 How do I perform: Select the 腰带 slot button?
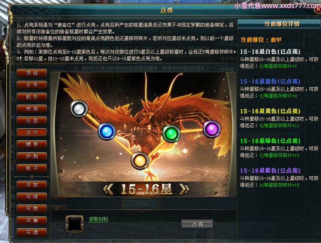(32, 144)
